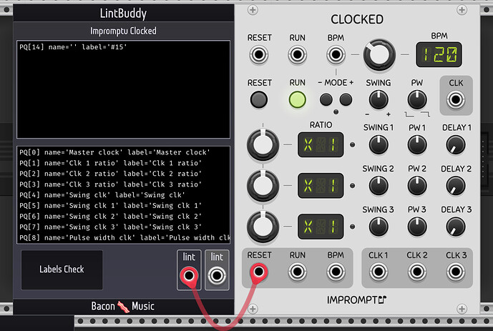Click the PW 3 knob
This screenshot has width=493, height=331.
417,227
